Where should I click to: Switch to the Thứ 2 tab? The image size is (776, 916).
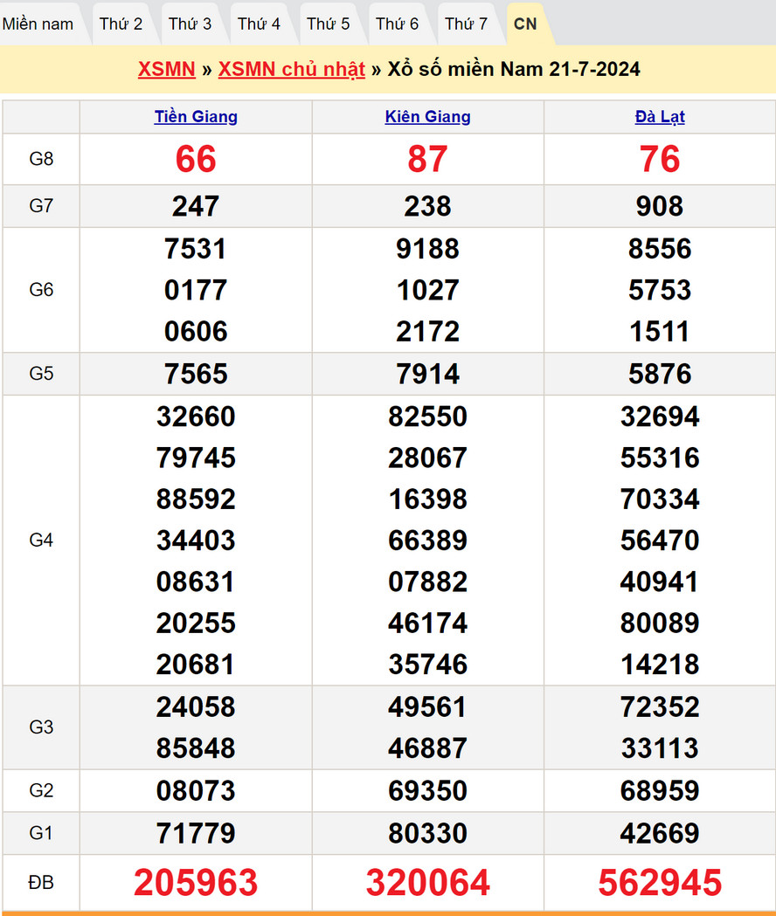[121, 24]
